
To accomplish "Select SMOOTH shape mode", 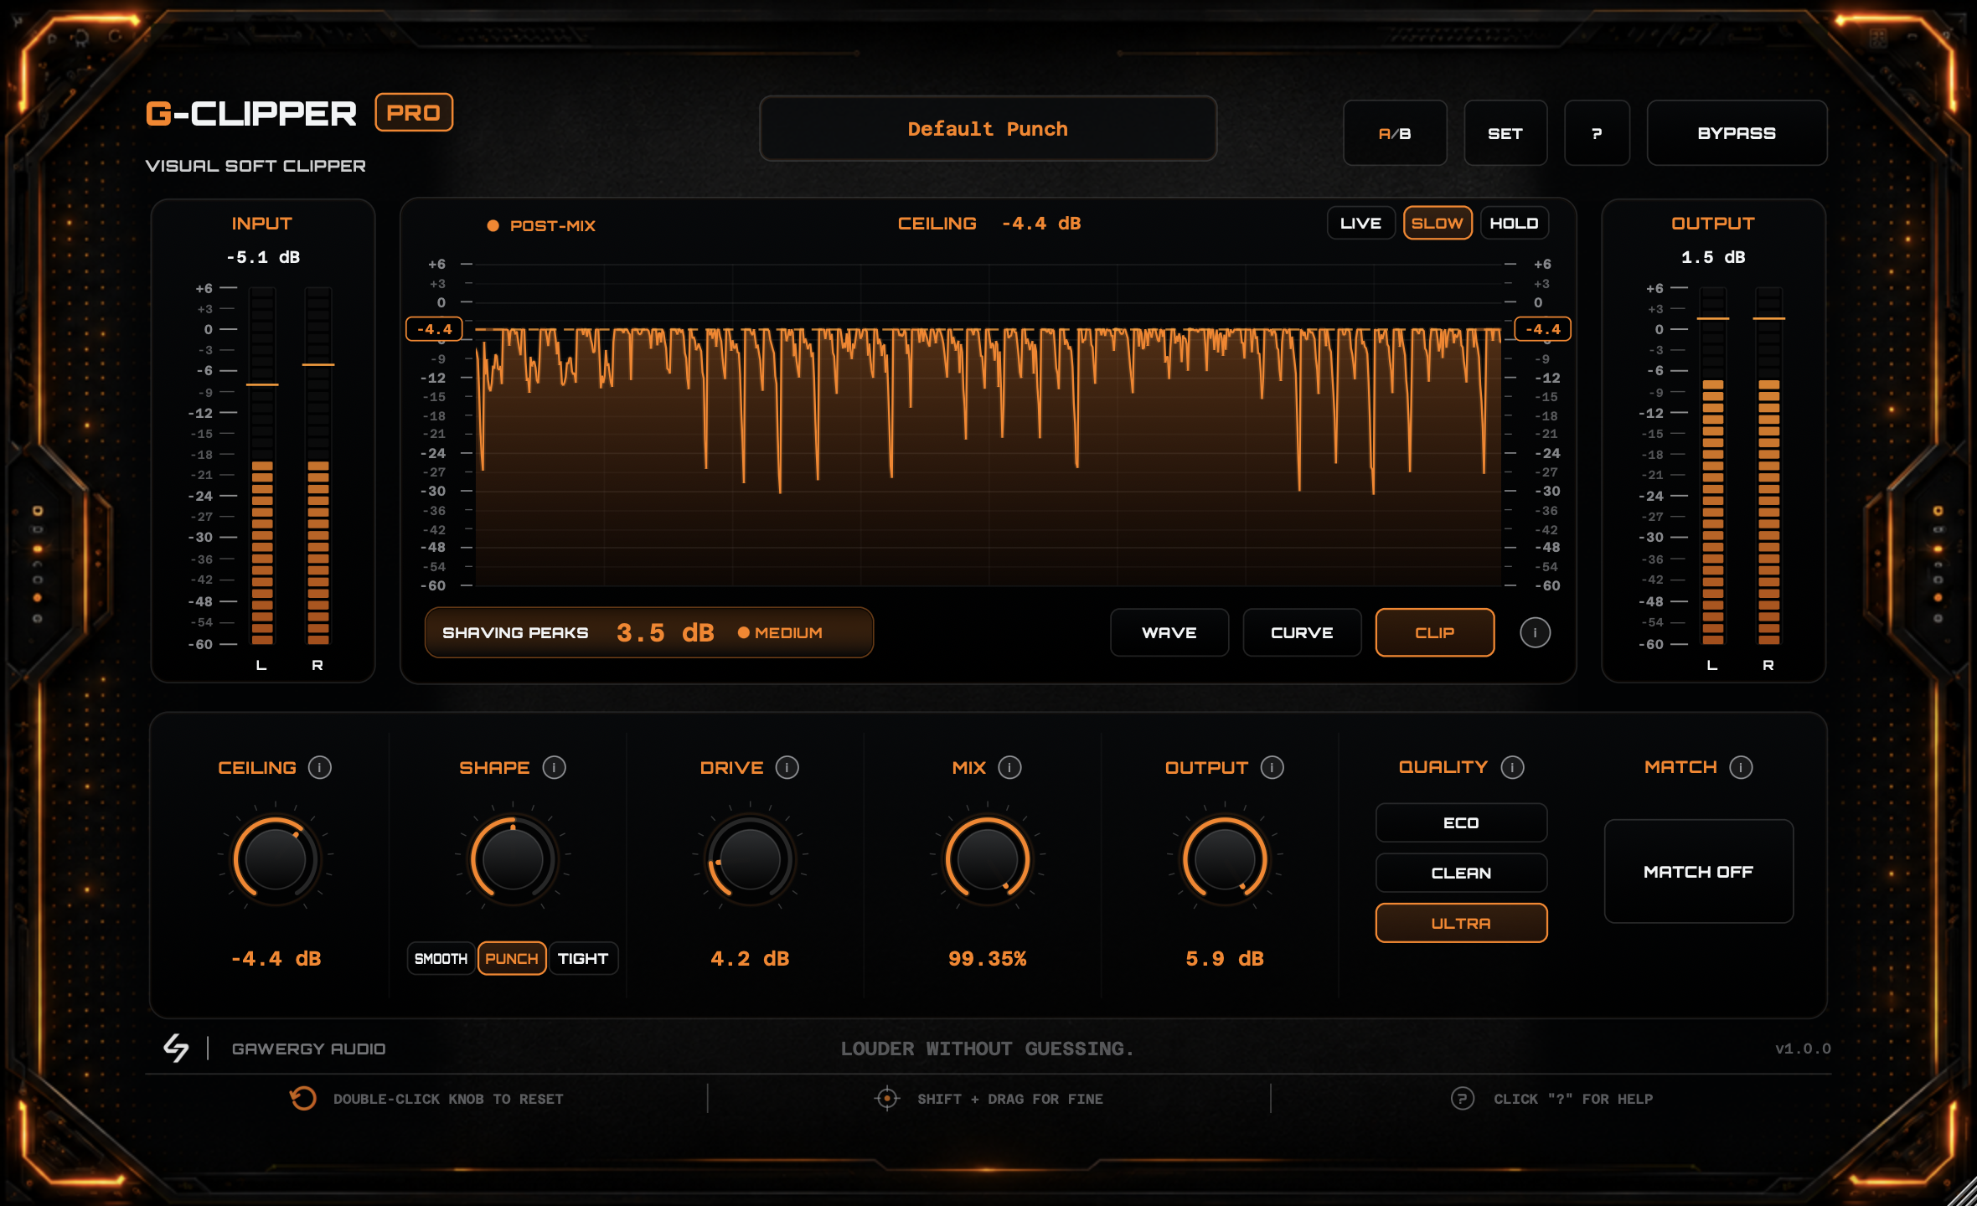I will click(441, 959).
